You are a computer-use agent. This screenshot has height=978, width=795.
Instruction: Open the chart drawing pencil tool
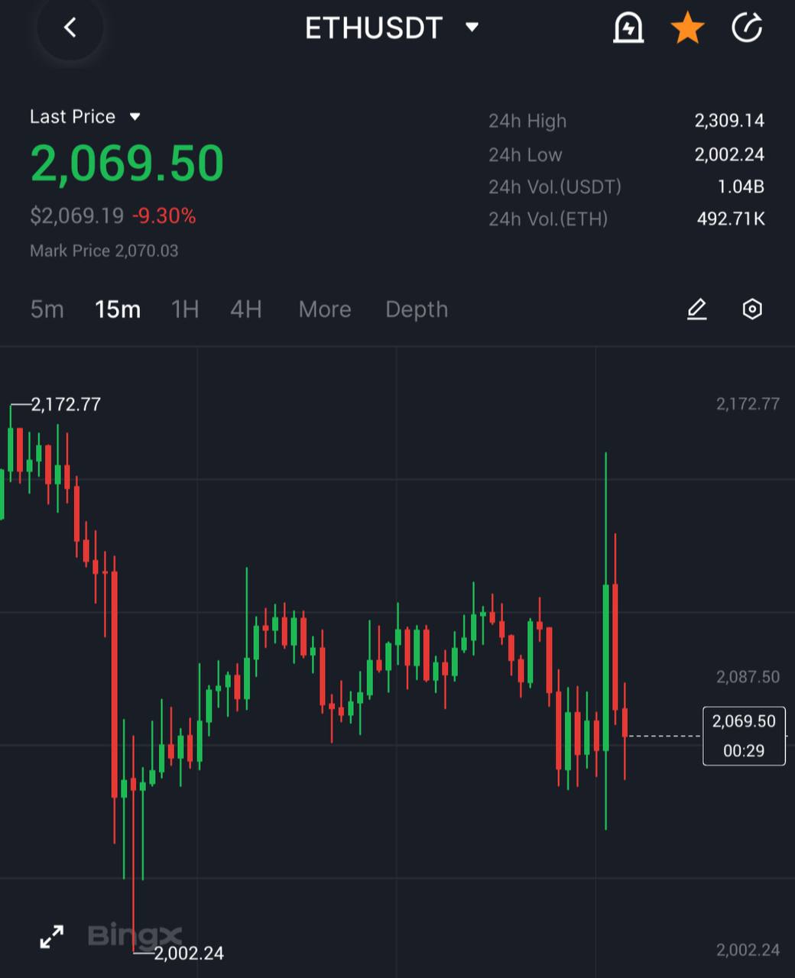coord(696,309)
